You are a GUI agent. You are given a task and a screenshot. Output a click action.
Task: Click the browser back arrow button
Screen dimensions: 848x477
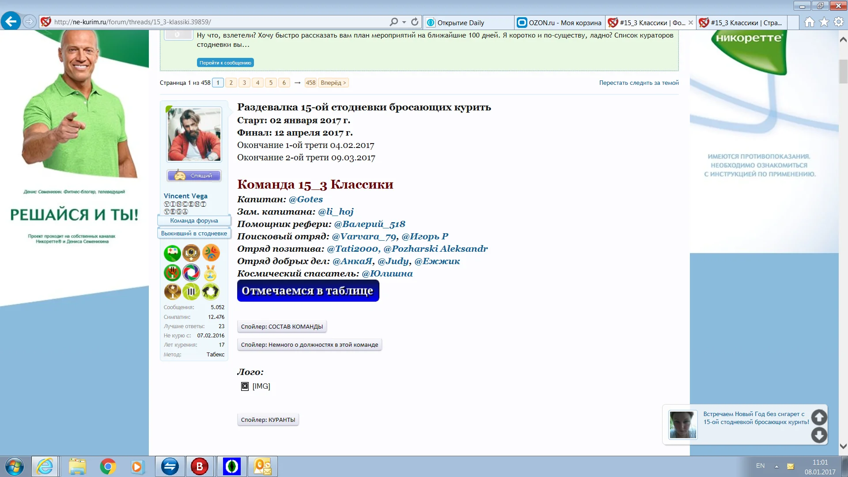coord(11,21)
